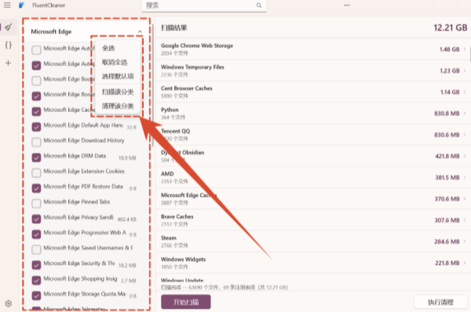Uncheck Microsoft Edge PDF Restore Data checkbox
The width and height of the screenshot is (471, 312).
pos(36,188)
